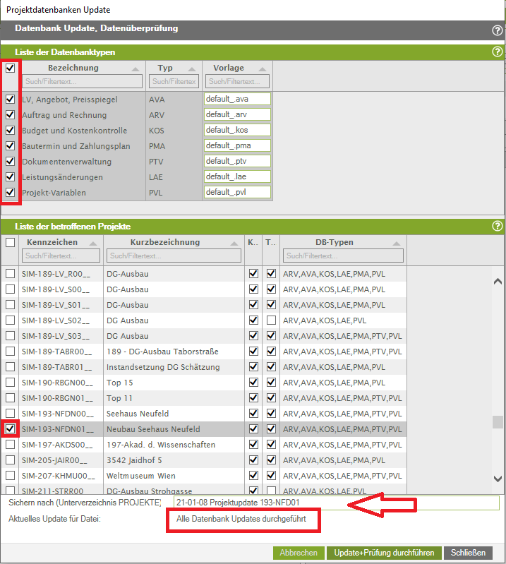Viewport: 506px width, 564px height.
Task: Check the SIM-207-KHMU00 project row
Action: (10, 476)
